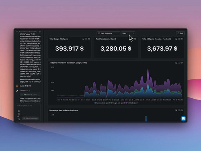Open edit-note icon on Homepage: New vs Returning Users card
This screenshot has width=201, height=151.
pyautogui.click(x=176, y=110)
